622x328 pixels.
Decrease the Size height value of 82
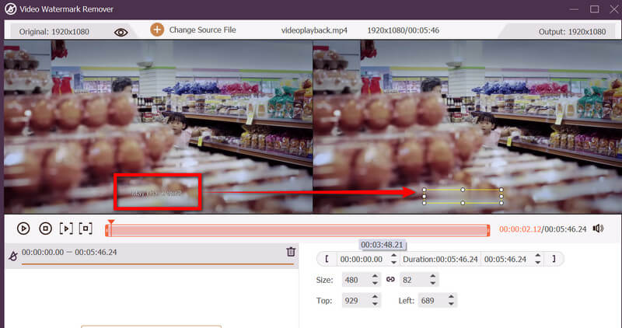[432, 283]
